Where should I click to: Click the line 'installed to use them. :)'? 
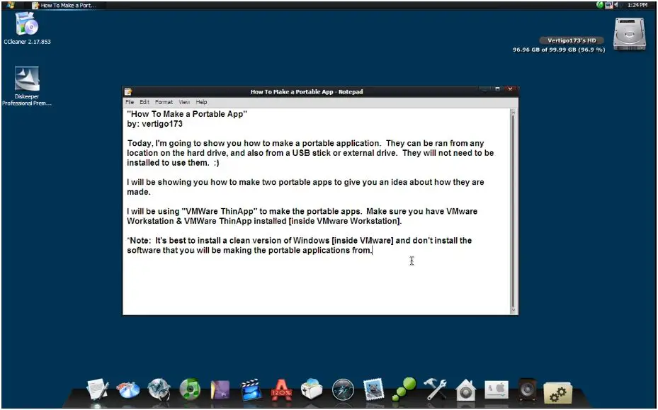[x=173, y=162]
